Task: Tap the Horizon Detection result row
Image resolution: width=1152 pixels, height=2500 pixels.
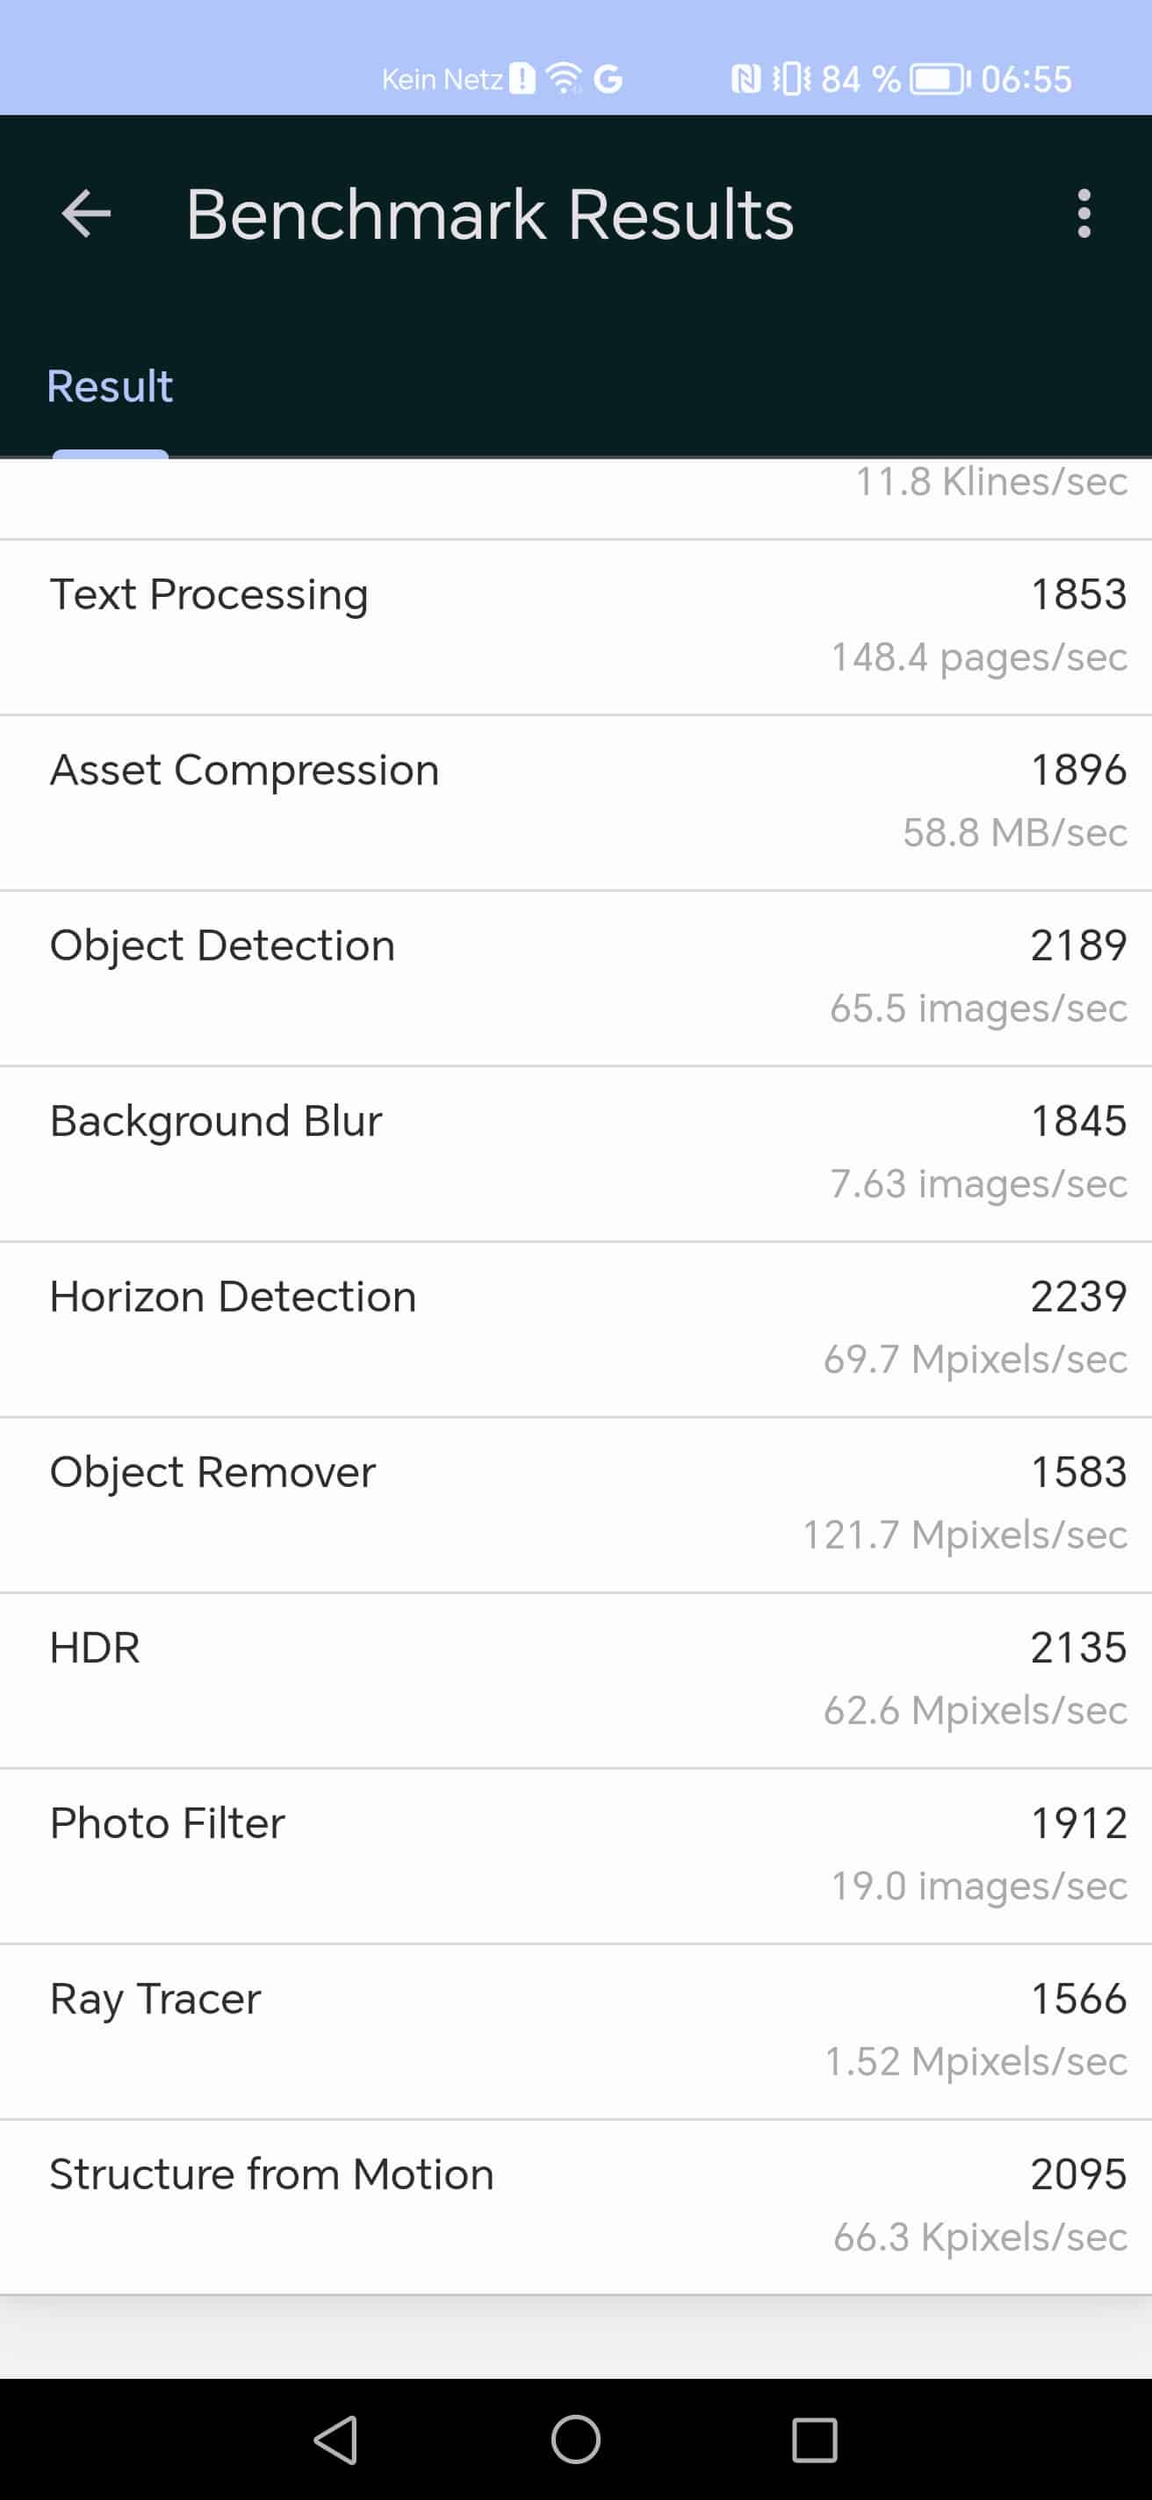Action: coord(575,1330)
